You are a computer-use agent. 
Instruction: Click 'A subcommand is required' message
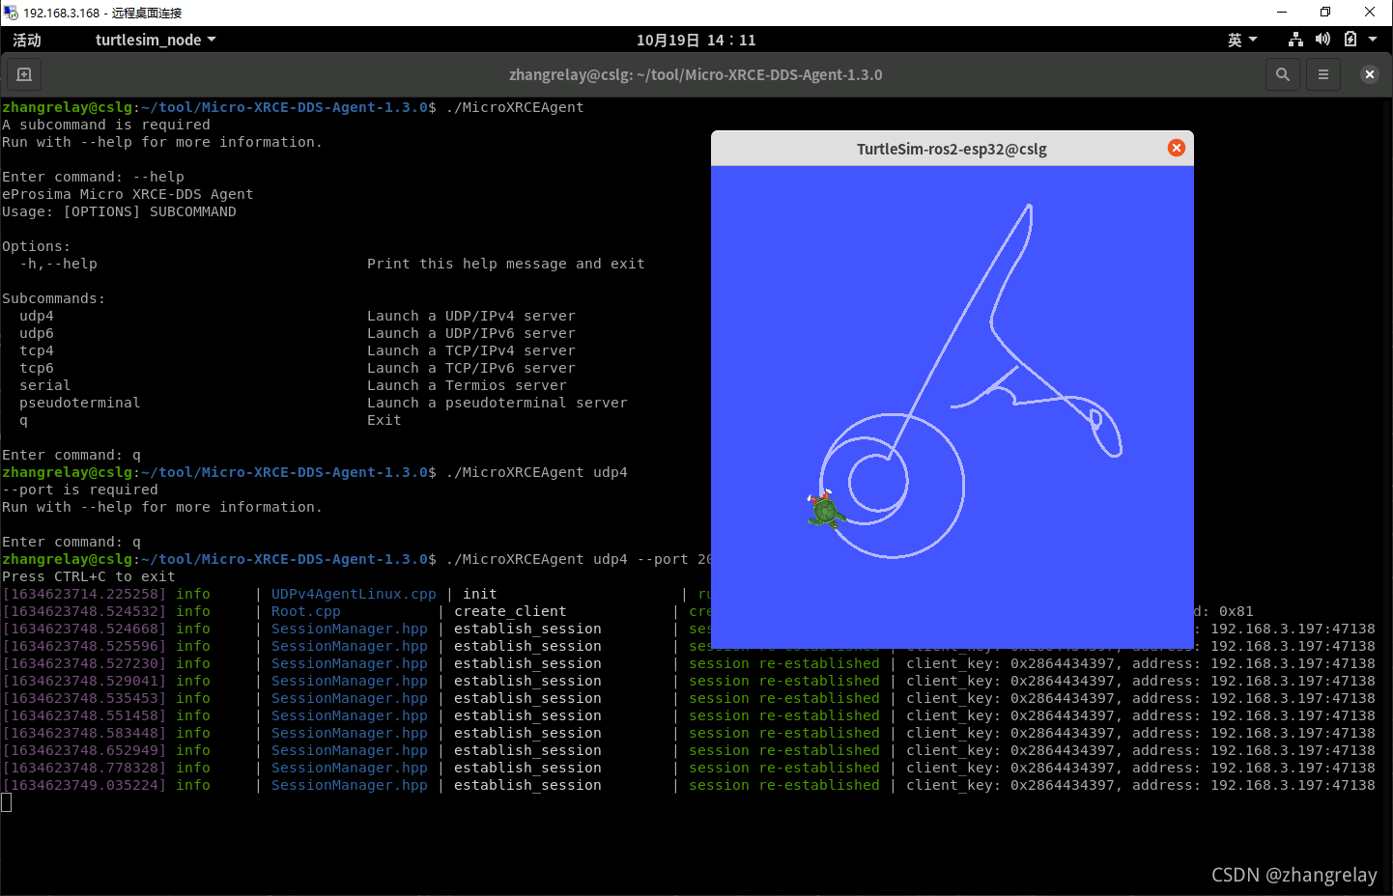pyautogui.click(x=106, y=125)
